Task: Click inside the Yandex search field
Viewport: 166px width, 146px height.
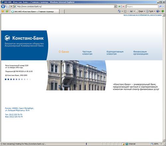Action: click(142, 7)
